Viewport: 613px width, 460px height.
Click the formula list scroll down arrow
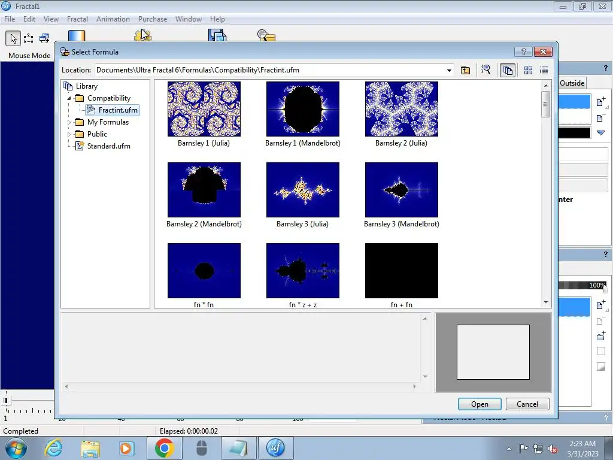[x=546, y=302]
